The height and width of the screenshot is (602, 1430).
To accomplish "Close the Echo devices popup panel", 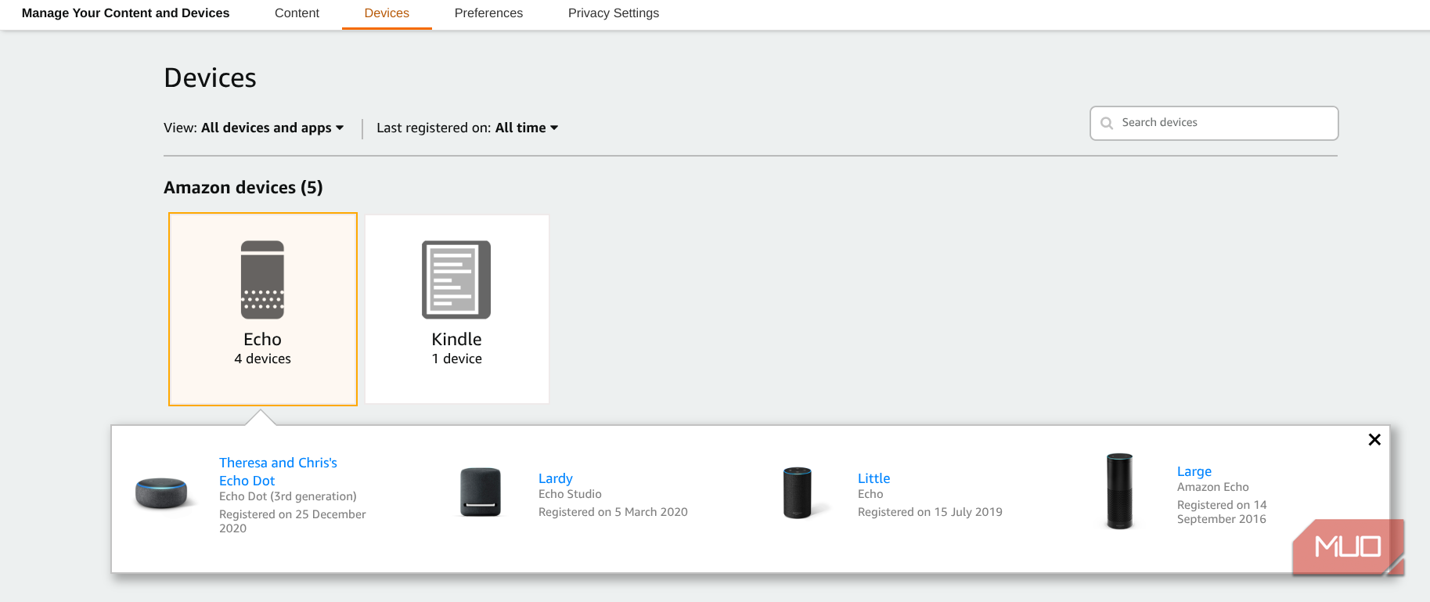I will click(x=1374, y=440).
